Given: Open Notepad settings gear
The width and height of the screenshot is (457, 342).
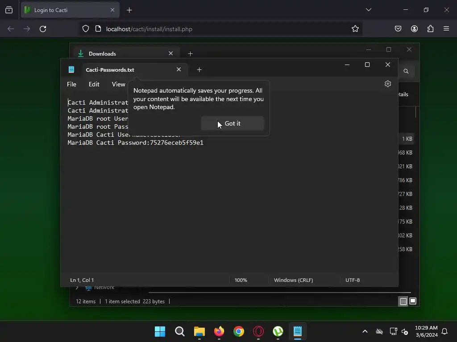Looking at the screenshot, I should [x=388, y=84].
